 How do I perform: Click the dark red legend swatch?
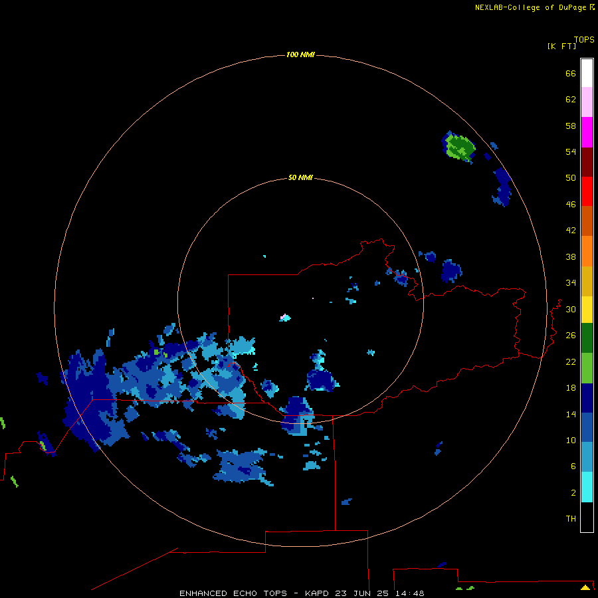click(x=587, y=161)
